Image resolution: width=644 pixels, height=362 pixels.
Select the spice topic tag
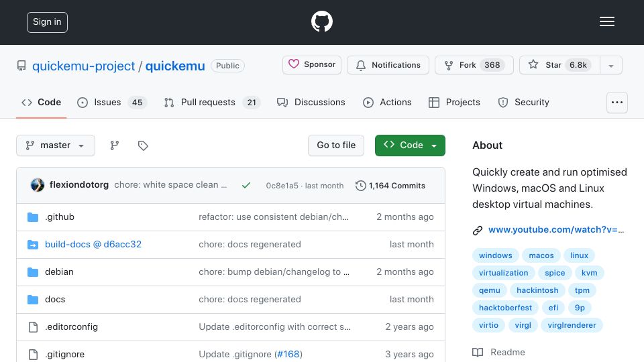click(x=555, y=273)
